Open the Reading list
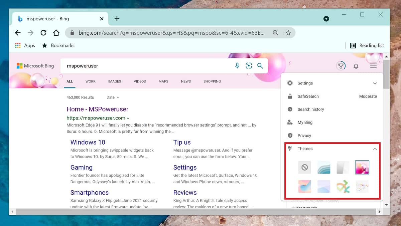Screen dimensions: 401x226 (367, 45)
